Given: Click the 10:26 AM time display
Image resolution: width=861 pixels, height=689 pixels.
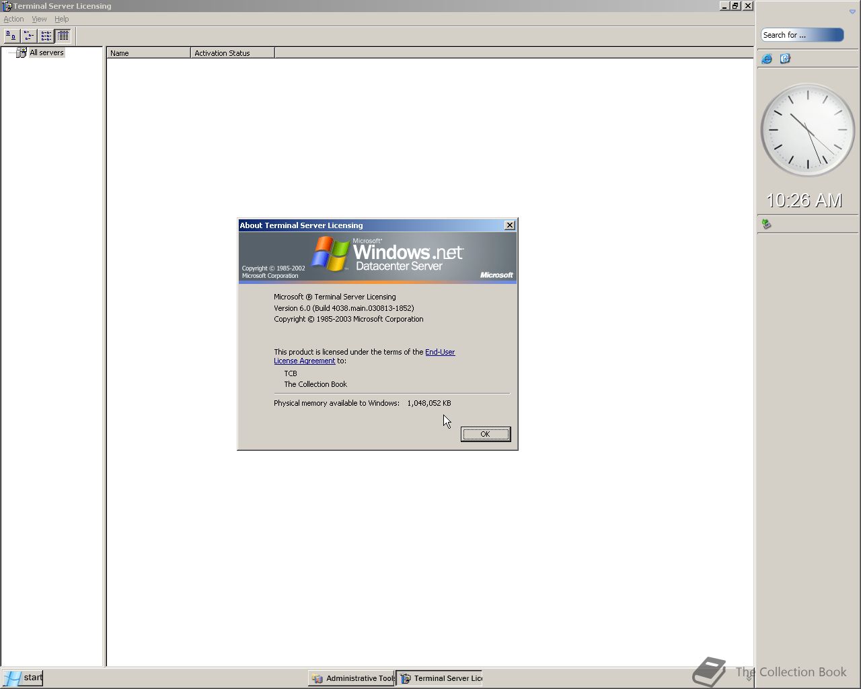Looking at the screenshot, I should (804, 200).
